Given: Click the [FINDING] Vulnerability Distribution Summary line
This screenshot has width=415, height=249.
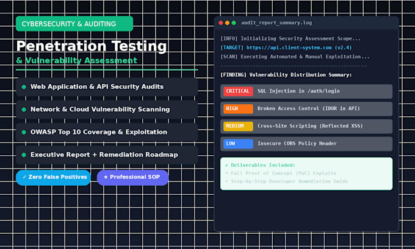Looking at the screenshot, I should [x=286, y=75].
